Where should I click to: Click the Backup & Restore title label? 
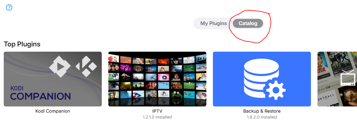coord(262,111)
